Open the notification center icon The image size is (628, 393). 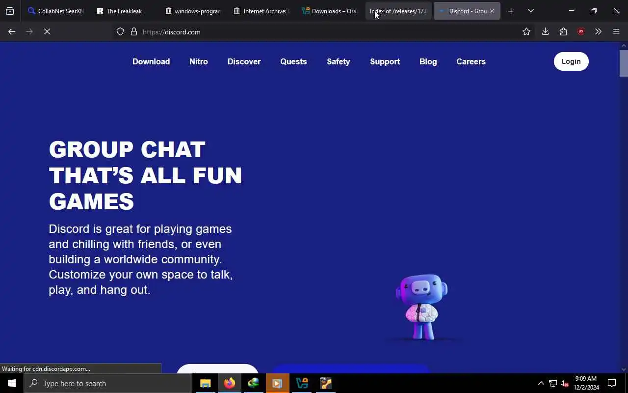(x=612, y=383)
